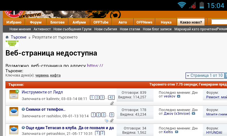227x136 pixels.
Task: Open the Авто menu tab
Action: point(123,22)
